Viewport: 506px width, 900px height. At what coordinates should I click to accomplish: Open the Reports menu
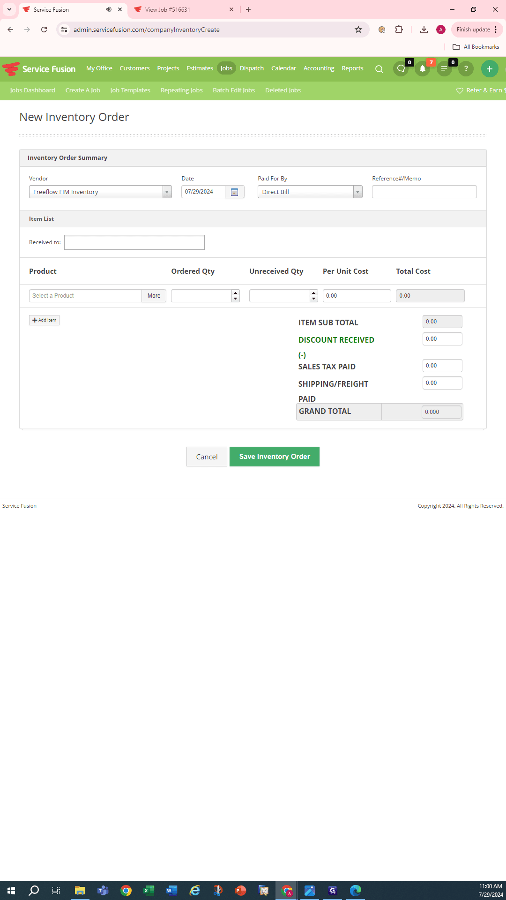click(x=353, y=68)
